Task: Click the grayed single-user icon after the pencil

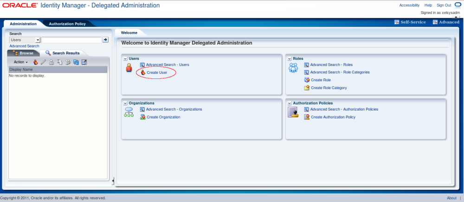Action: (52, 62)
